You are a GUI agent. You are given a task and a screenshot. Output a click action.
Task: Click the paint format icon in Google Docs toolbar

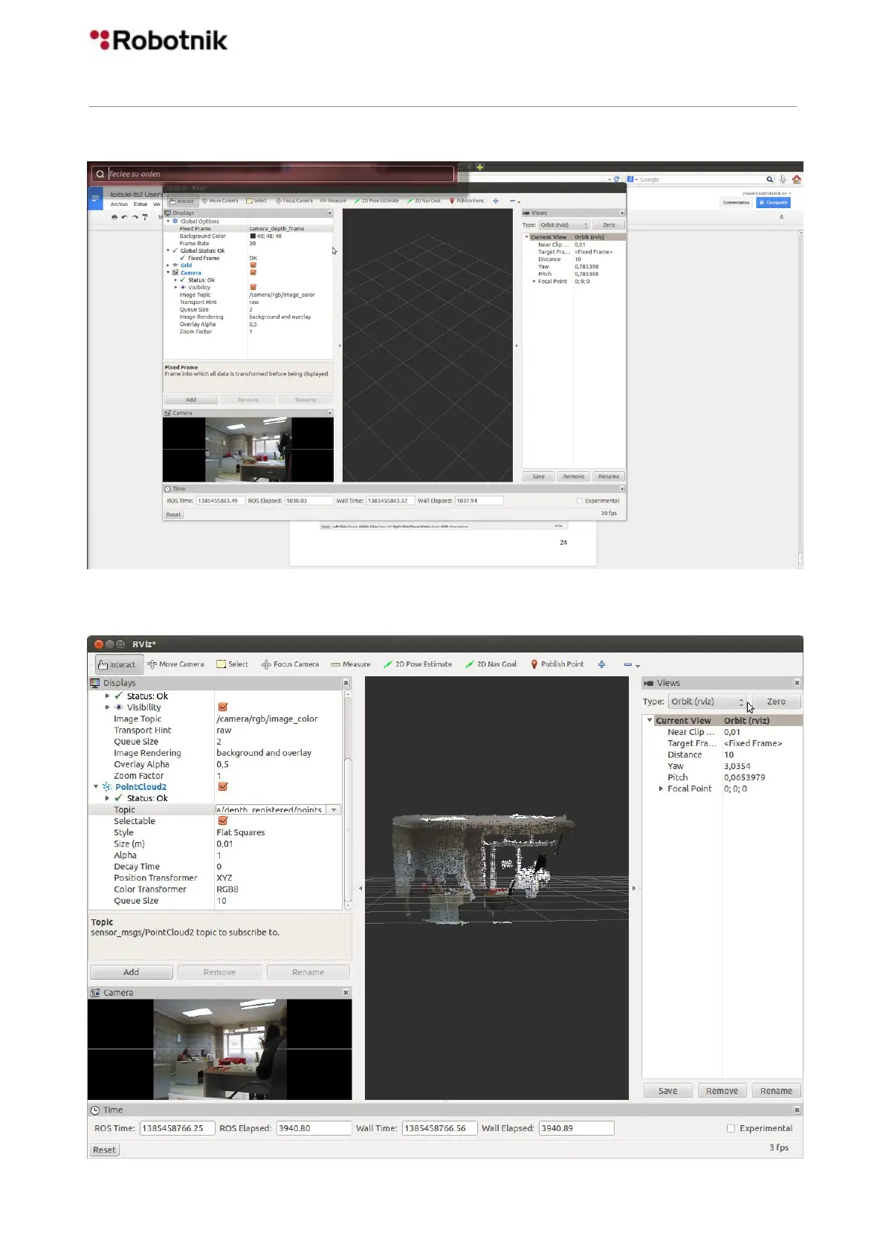(x=145, y=217)
